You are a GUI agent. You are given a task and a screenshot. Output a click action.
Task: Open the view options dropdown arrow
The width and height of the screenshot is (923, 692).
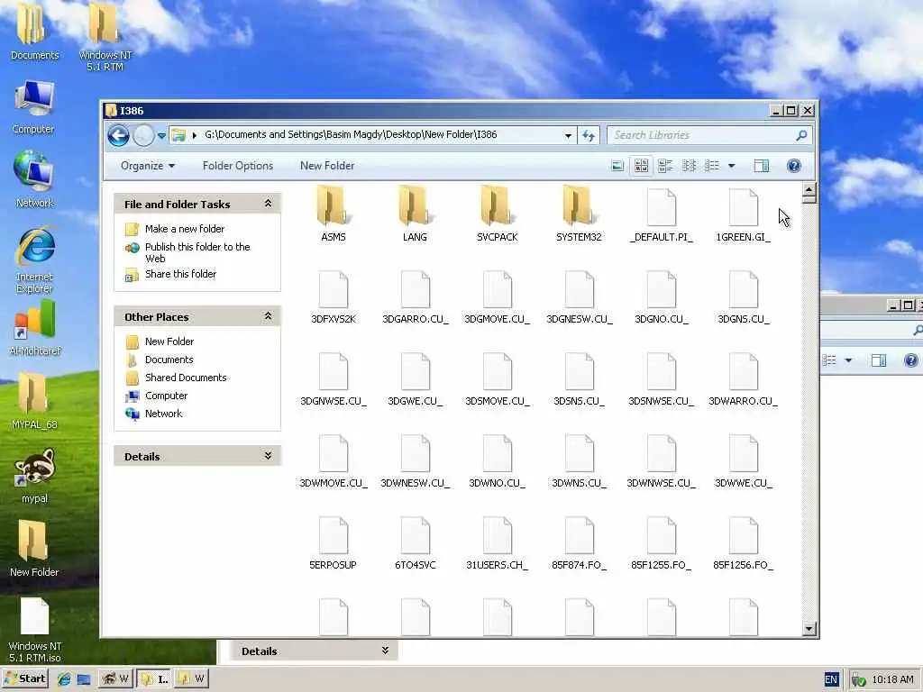click(x=732, y=166)
